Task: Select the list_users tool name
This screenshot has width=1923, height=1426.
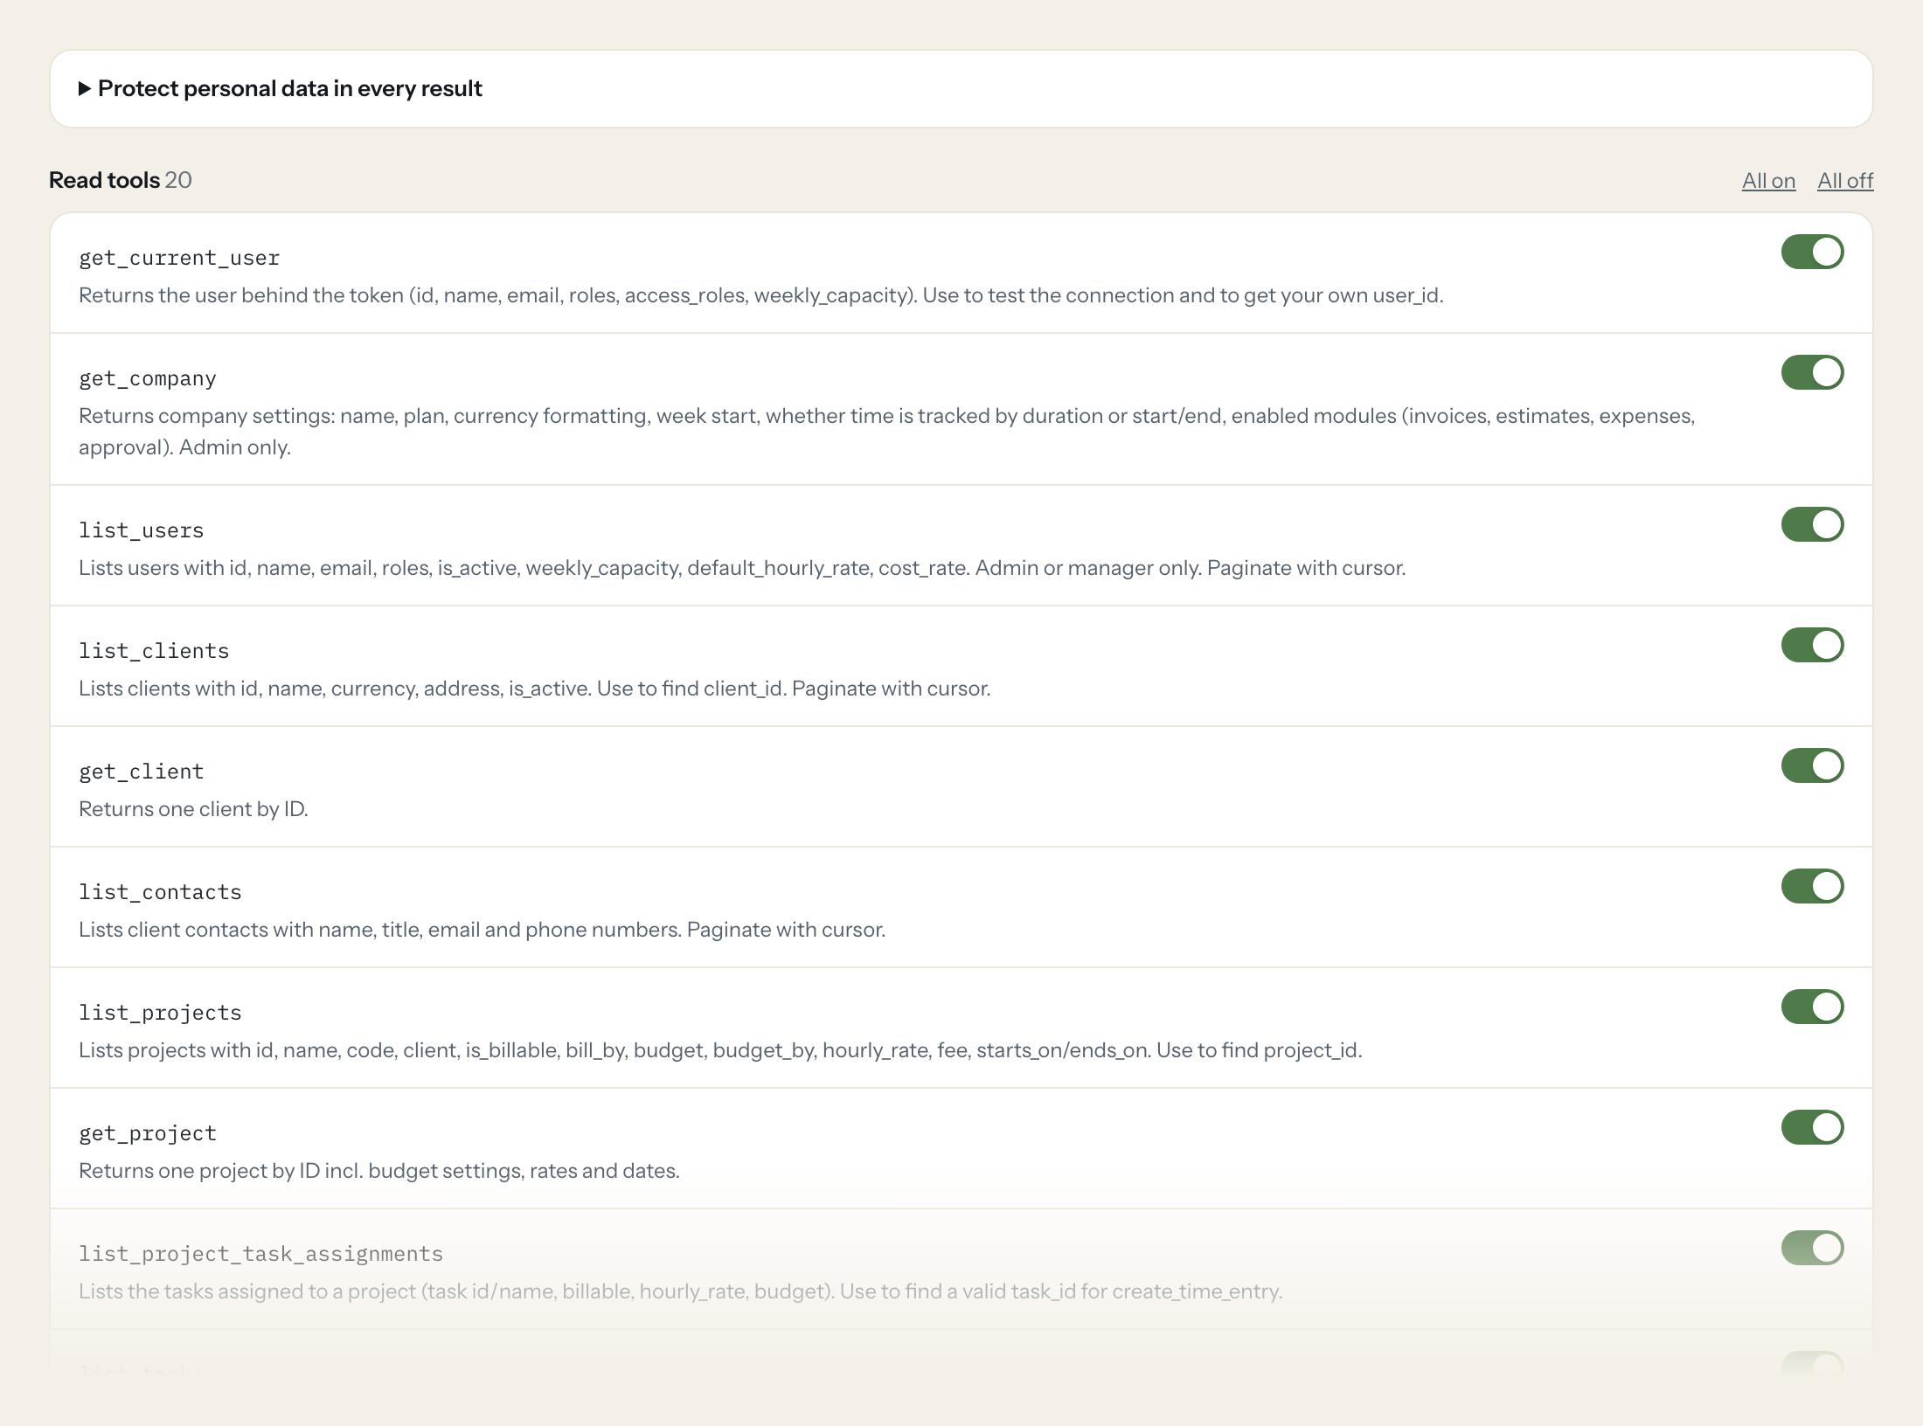Action: point(142,530)
